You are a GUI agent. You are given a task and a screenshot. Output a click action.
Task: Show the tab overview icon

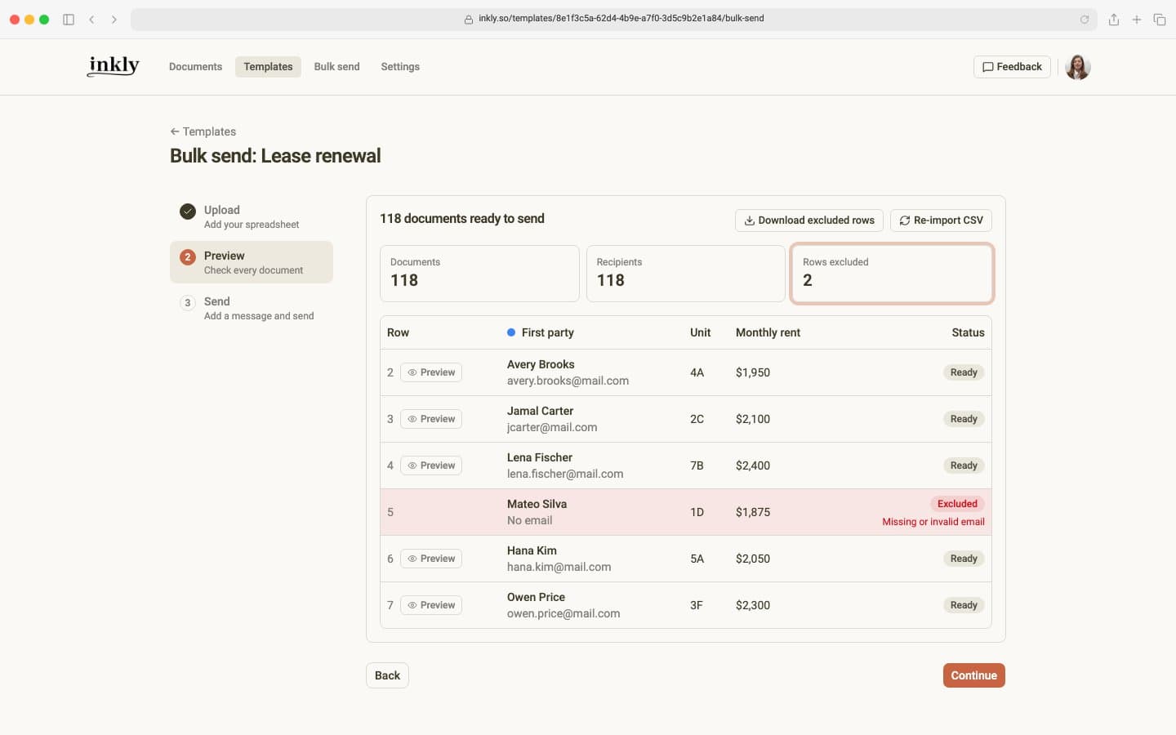click(x=1160, y=20)
